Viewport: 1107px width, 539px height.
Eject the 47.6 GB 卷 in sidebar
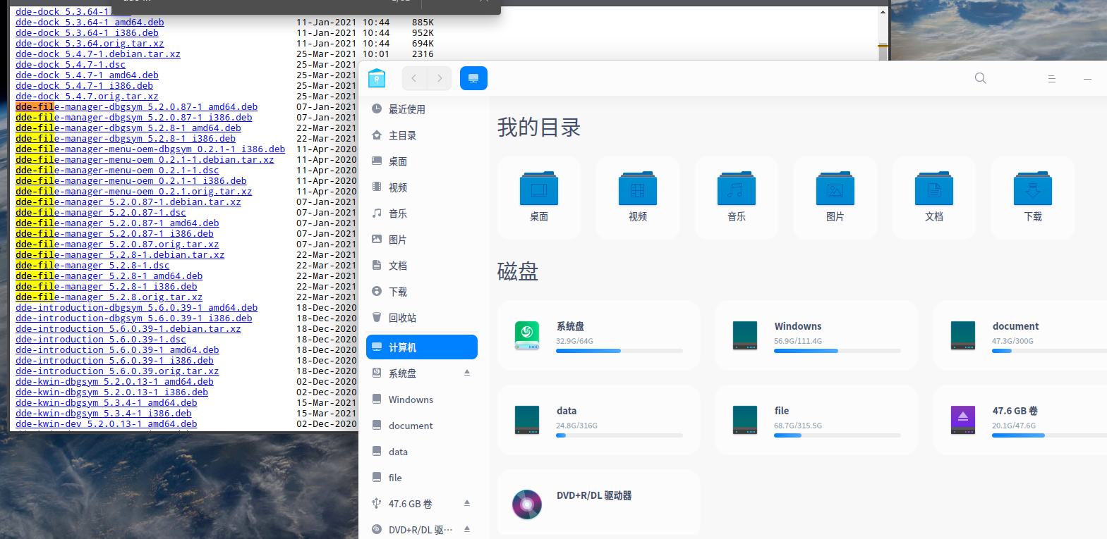467,503
